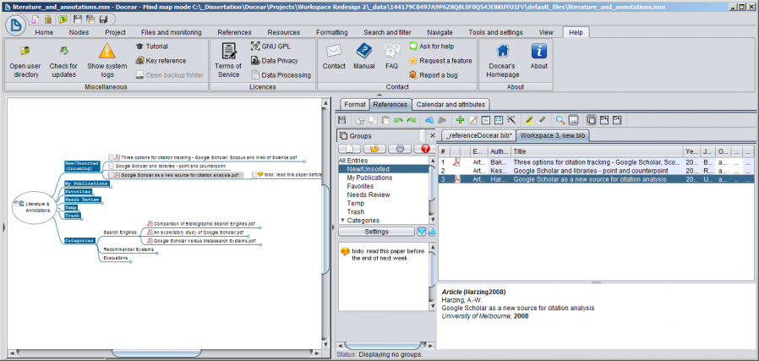Click the save as floppy icon
The width and height of the screenshot is (759, 361).
pos(103,19)
